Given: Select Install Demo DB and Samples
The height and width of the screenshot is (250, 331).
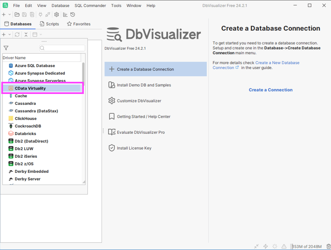Looking at the screenshot, I should pos(144,85).
